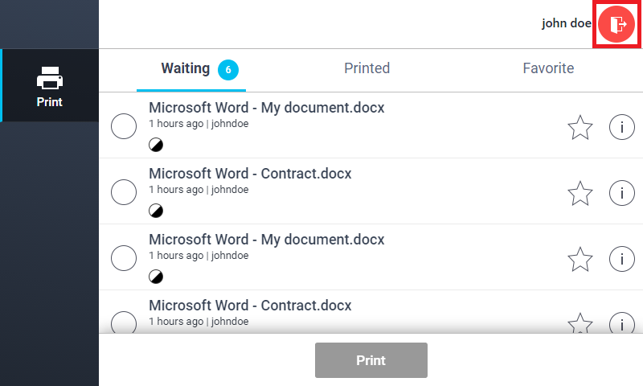Favorite the first My document.docx job
The image size is (643, 386).
click(x=580, y=127)
